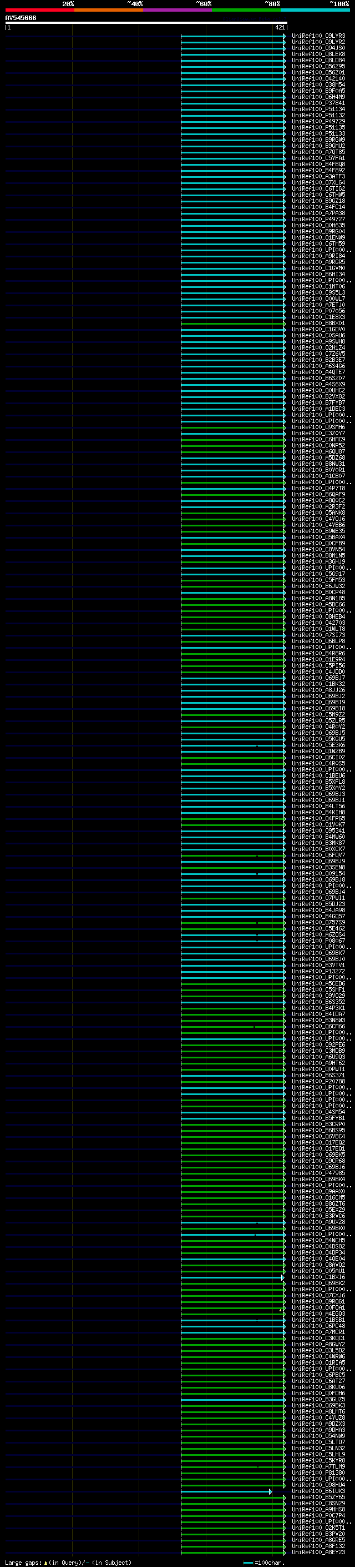Open UniRef100_Q1RIA5 hit
The height and width of the screenshot is (1567, 355).
[x=318, y=1362]
